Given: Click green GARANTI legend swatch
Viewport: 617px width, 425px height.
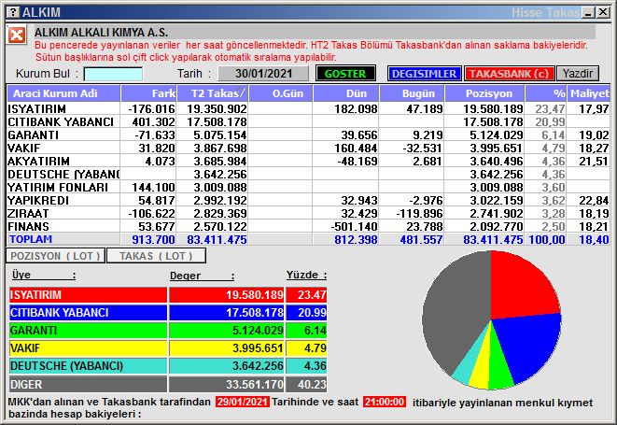Looking at the screenshot, I should coord(88,331).
